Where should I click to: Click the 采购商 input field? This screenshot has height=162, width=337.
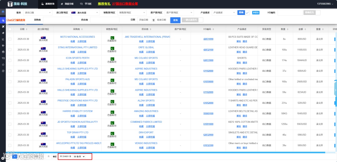coord(57,20)
